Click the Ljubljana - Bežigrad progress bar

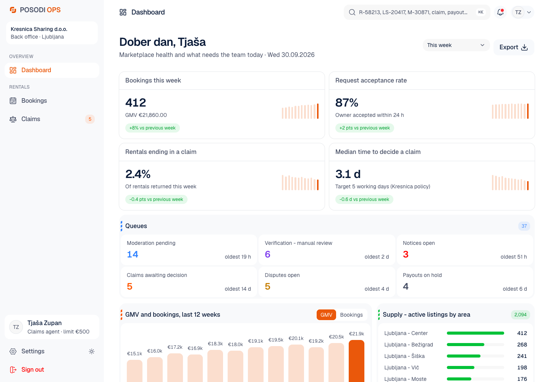pyautogui.click(x=476, y=345)
